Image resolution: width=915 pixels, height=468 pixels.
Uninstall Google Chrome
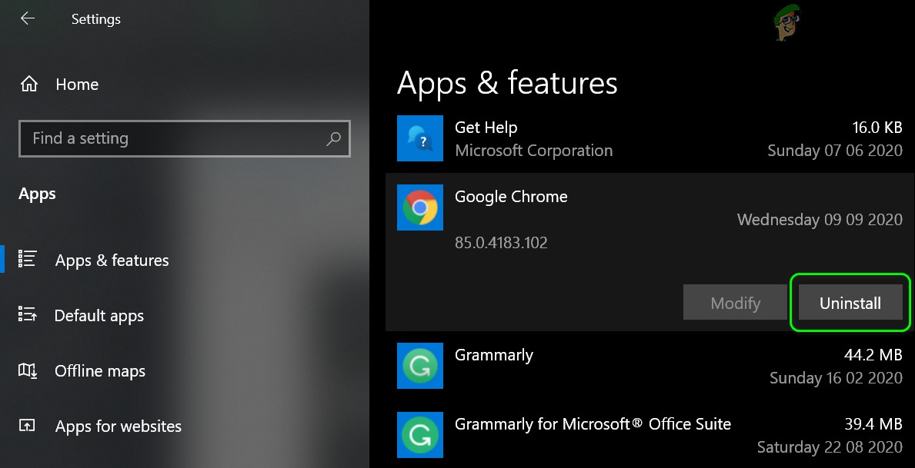(x=850, y=302)
